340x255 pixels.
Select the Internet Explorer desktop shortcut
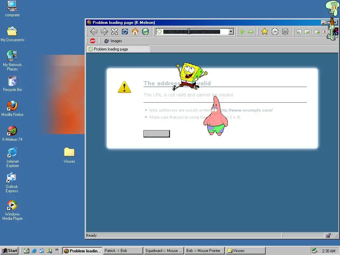point(12,157)
